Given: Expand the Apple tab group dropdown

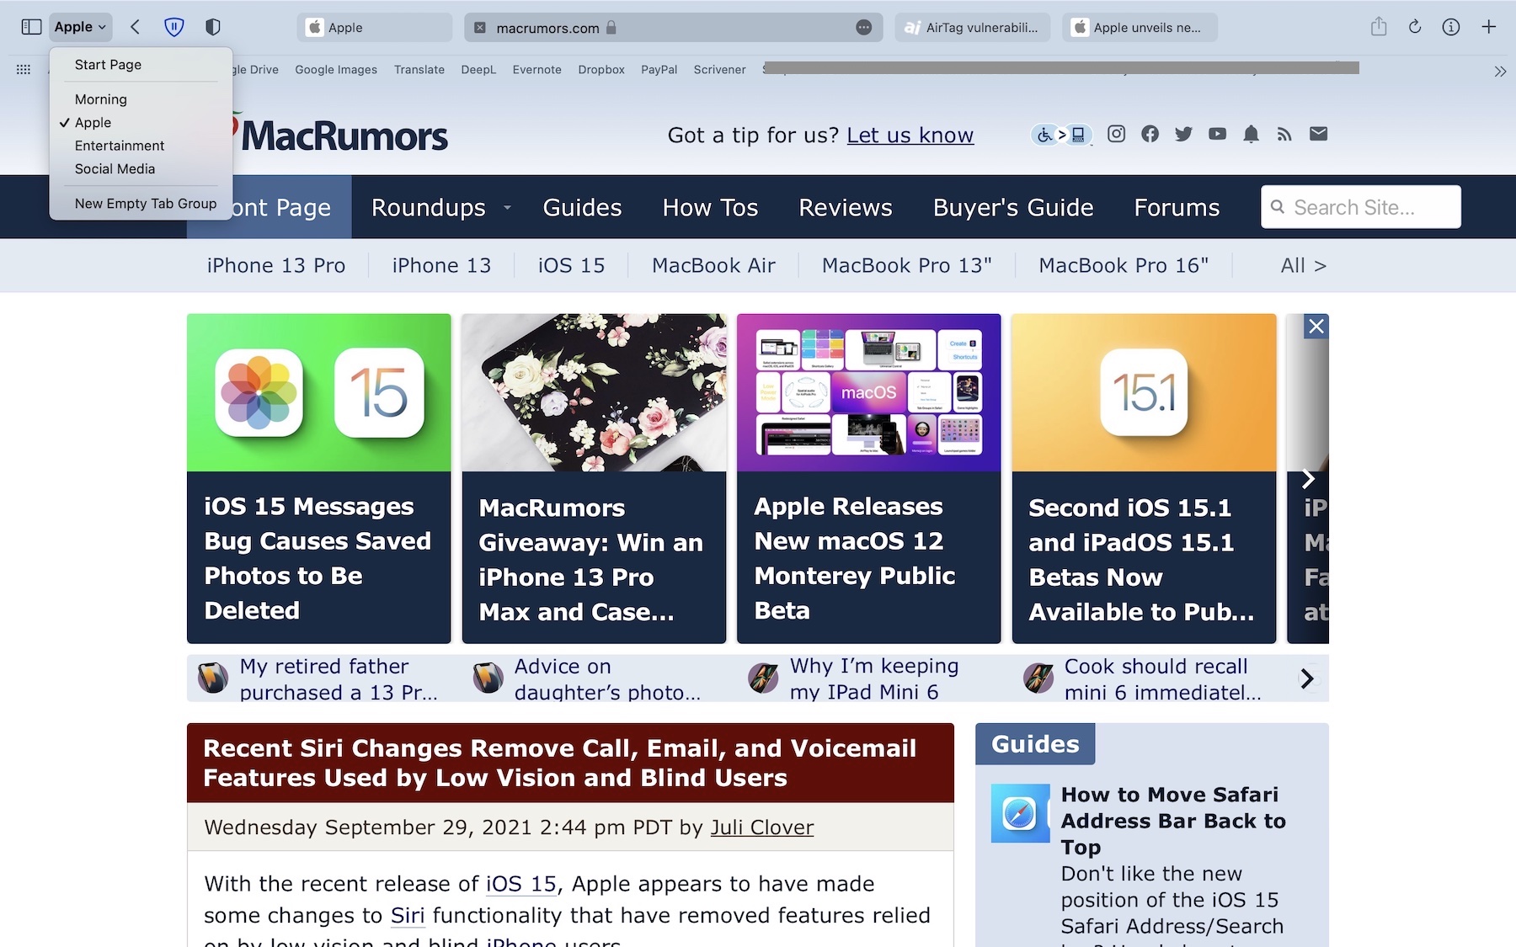Looking at the screenshot, I should 80,27.
